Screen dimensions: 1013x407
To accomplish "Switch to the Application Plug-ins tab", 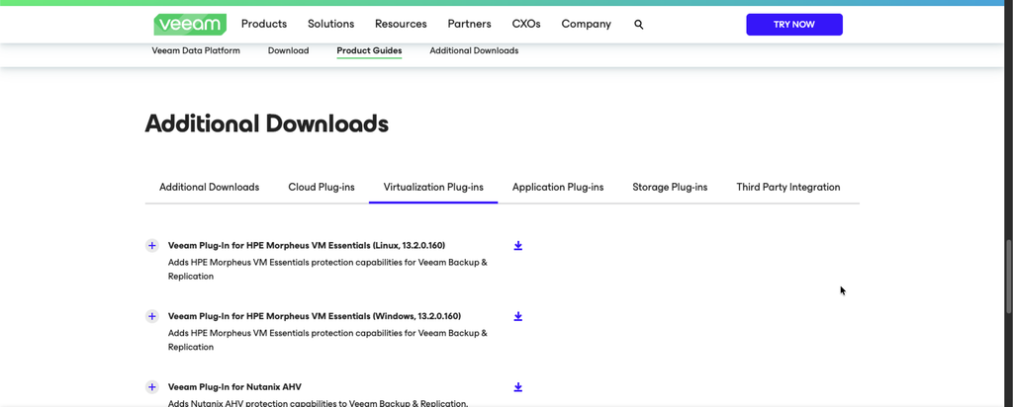I will [558, 188].
